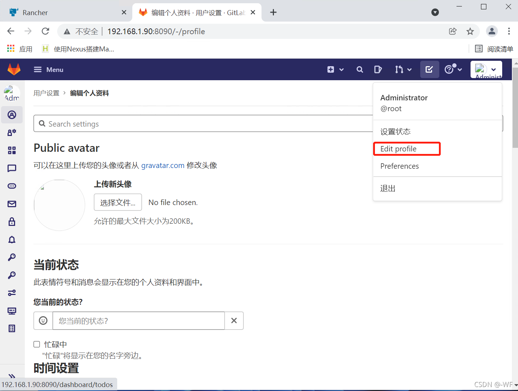Image resolution: width=518 pixels, height=391 pixels.
Task: Expand the merge requests dropdown
Action: [403, 69]
